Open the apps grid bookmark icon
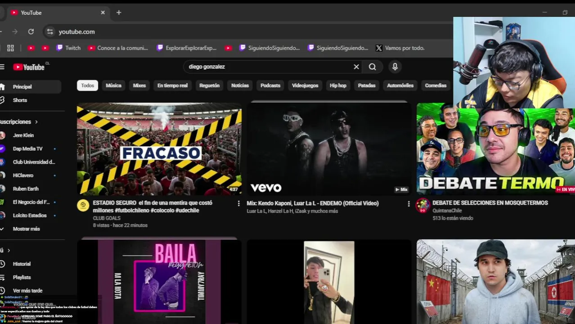 10,48
